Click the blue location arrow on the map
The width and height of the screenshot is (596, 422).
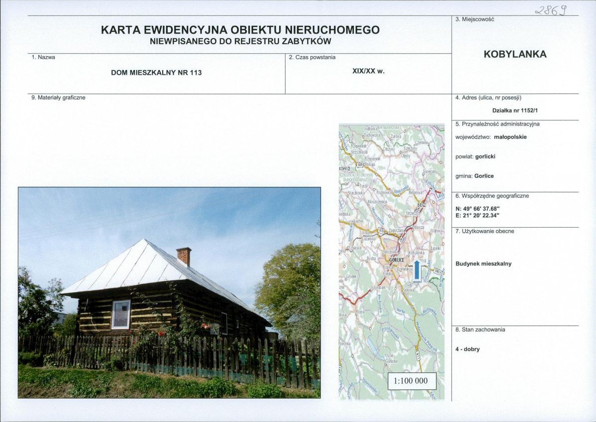coord(417,271)
